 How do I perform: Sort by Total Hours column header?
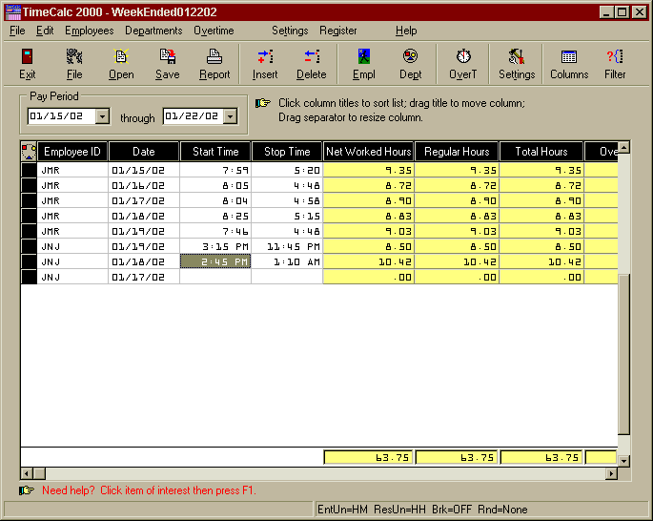[x=541, y=152]
